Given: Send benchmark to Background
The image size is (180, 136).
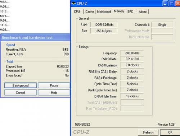Looking at the screenshot, I should (21, 85).
